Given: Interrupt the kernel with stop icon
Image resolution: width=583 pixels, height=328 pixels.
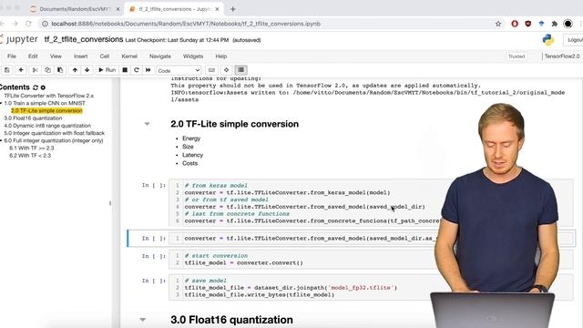Looking at the screenshot, I should coord(125,70).
